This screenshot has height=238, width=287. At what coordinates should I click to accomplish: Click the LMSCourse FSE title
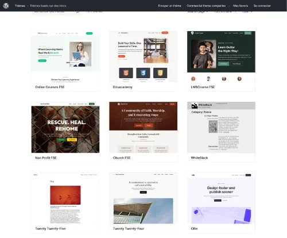point(203,87)
